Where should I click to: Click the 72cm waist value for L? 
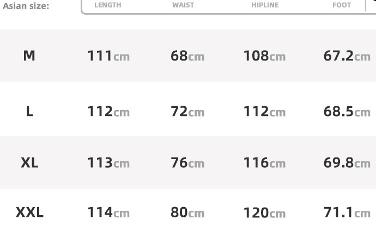pyautogui.click(x=187, y=112)
